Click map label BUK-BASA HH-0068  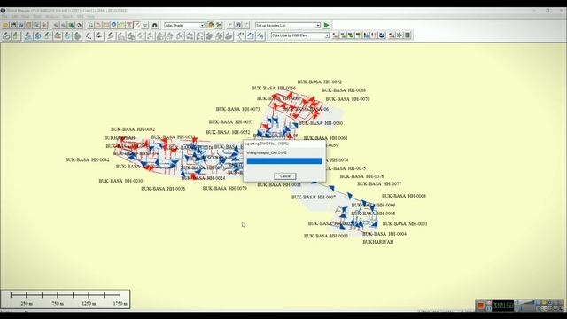[344, 90]
